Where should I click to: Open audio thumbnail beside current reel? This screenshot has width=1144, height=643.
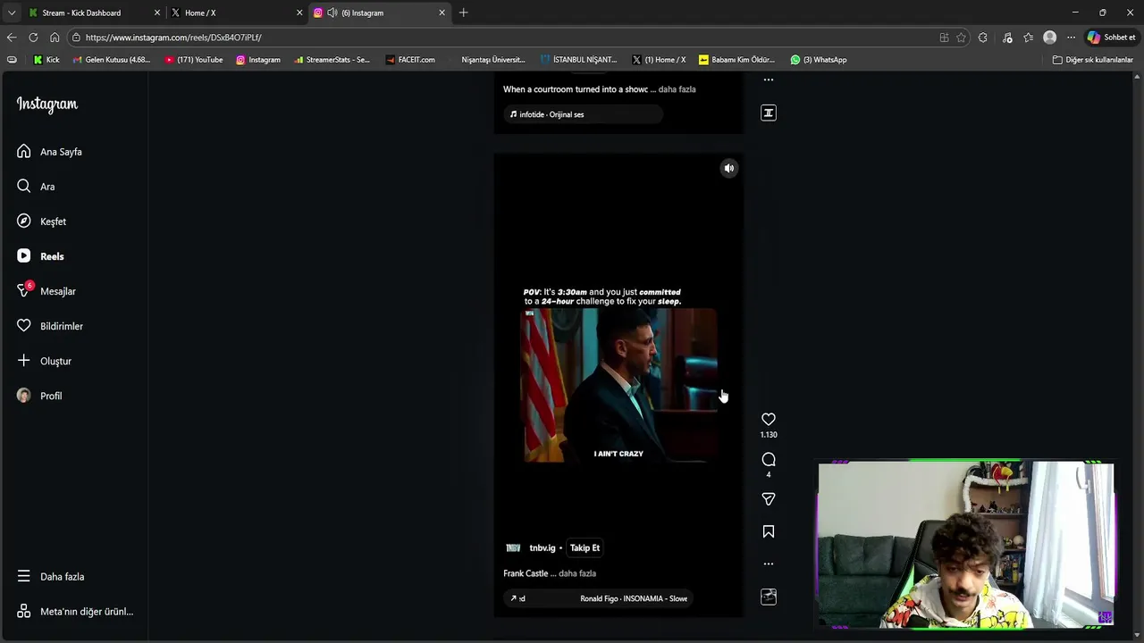click(x=769, y=597)
